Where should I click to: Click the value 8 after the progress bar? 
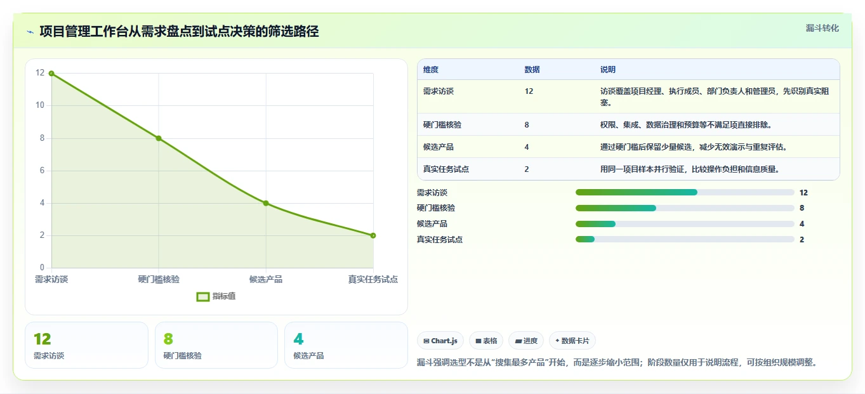coord(802,208)
